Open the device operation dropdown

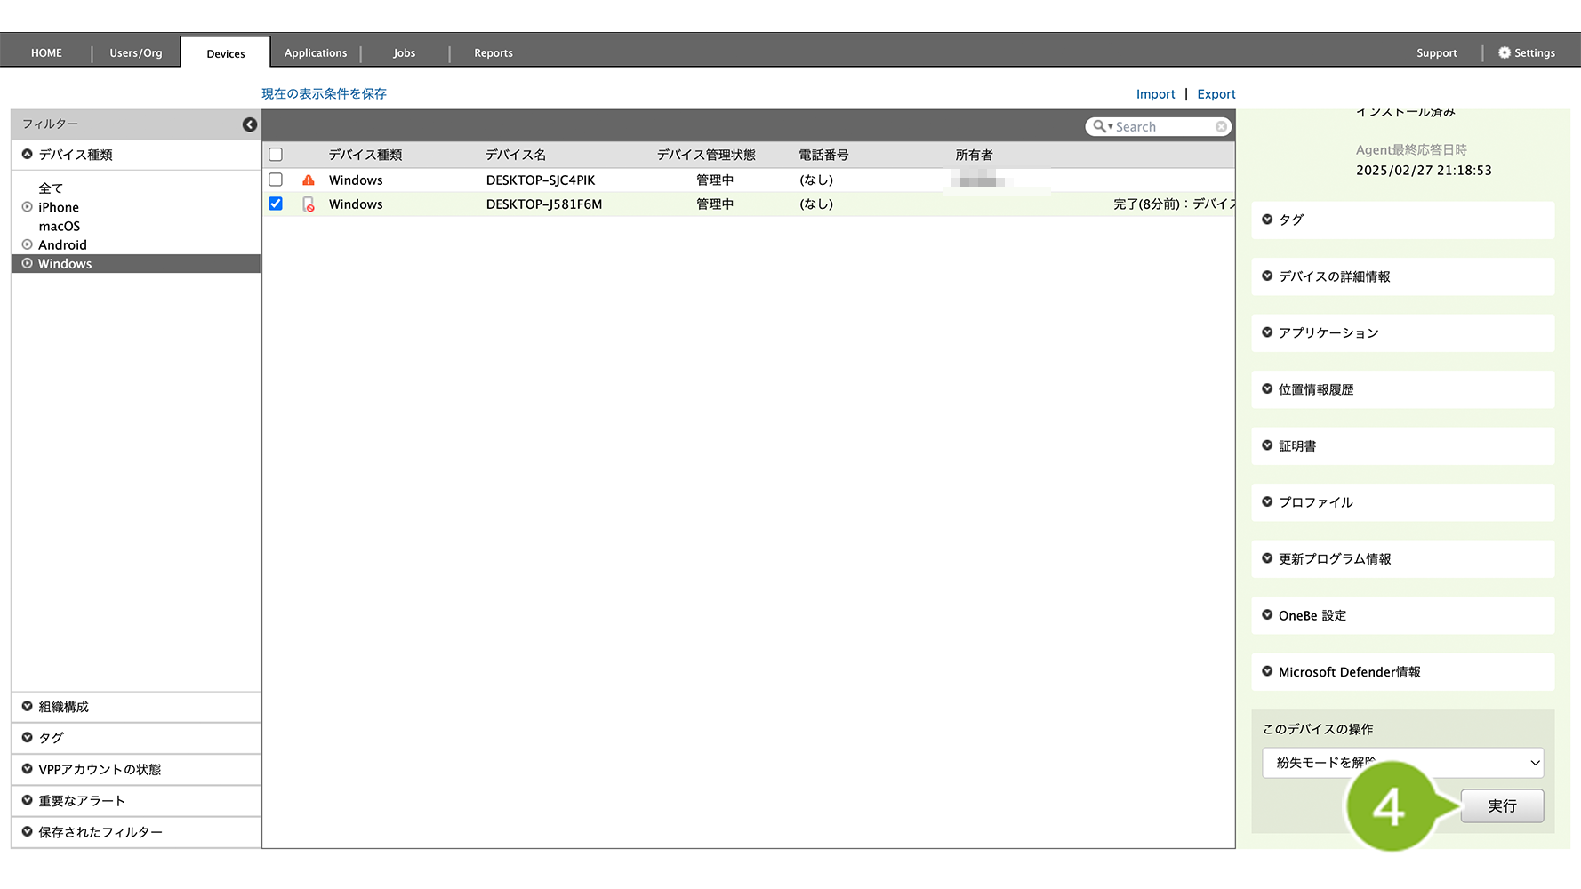[x=1402, y=763]
